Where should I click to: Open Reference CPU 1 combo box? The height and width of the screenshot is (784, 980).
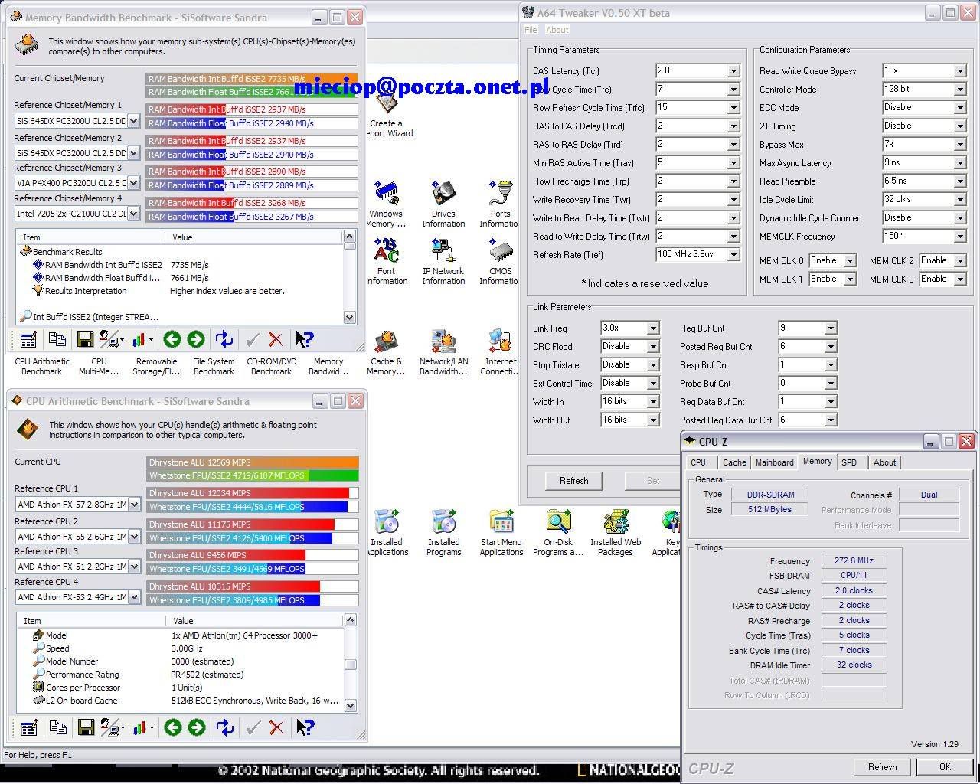(134, 505)
